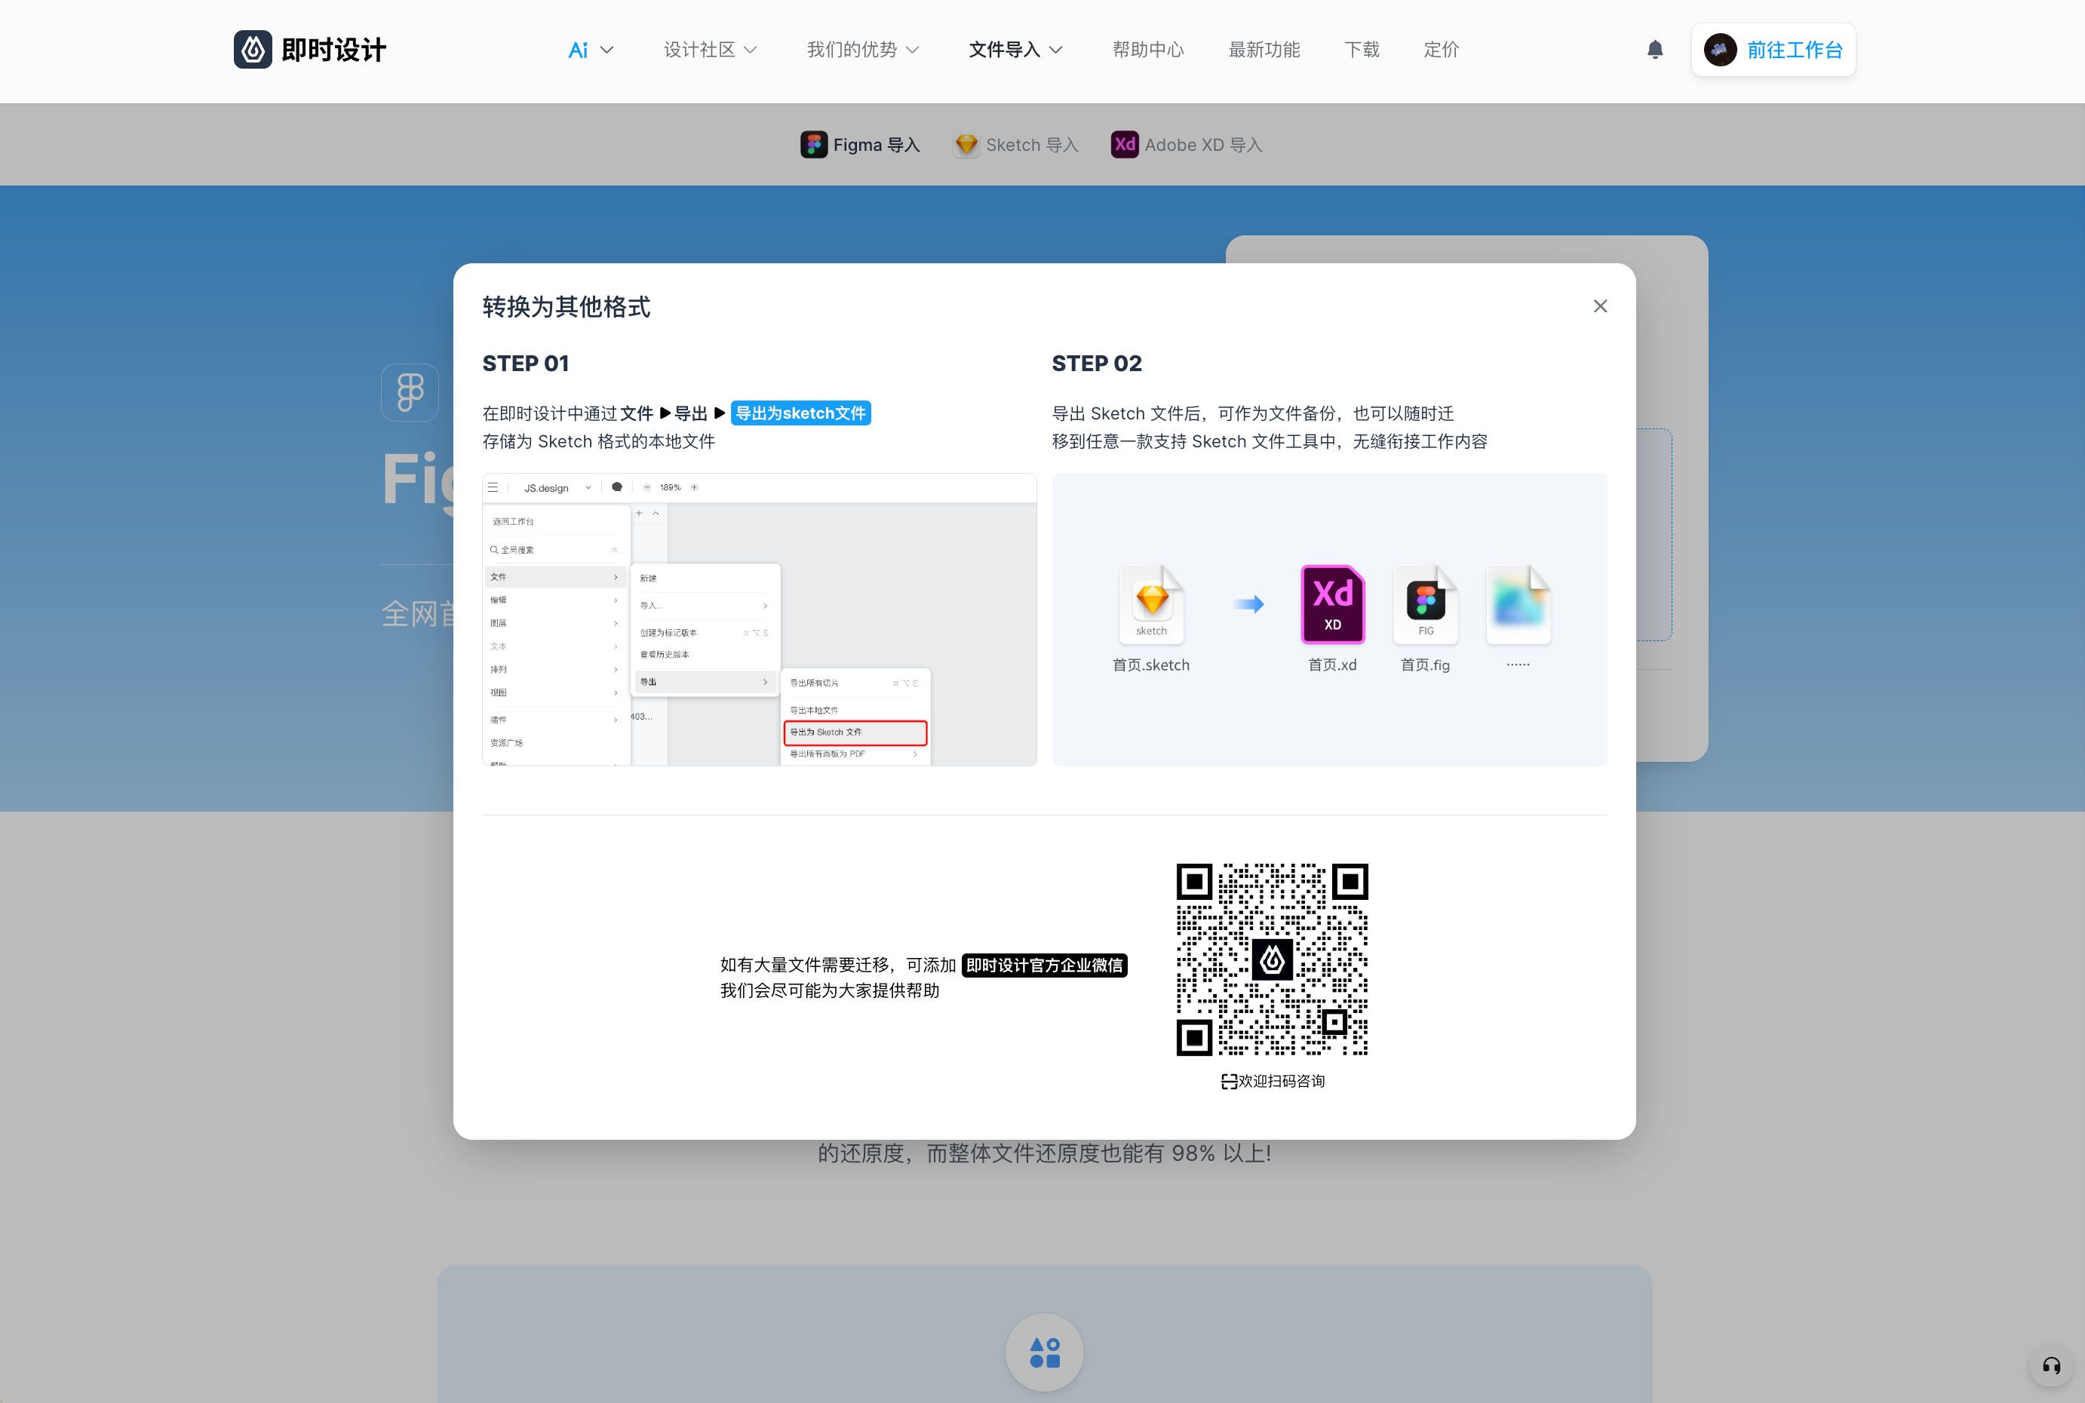2085x1403 pixels.
Task: Click the 即时设计 brand name text
Action: pos(333,50)
